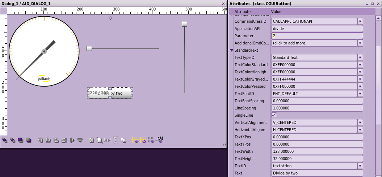Expand the TextFontID dropdown
This screenshot has width=382, height=177.
point(360,94)
